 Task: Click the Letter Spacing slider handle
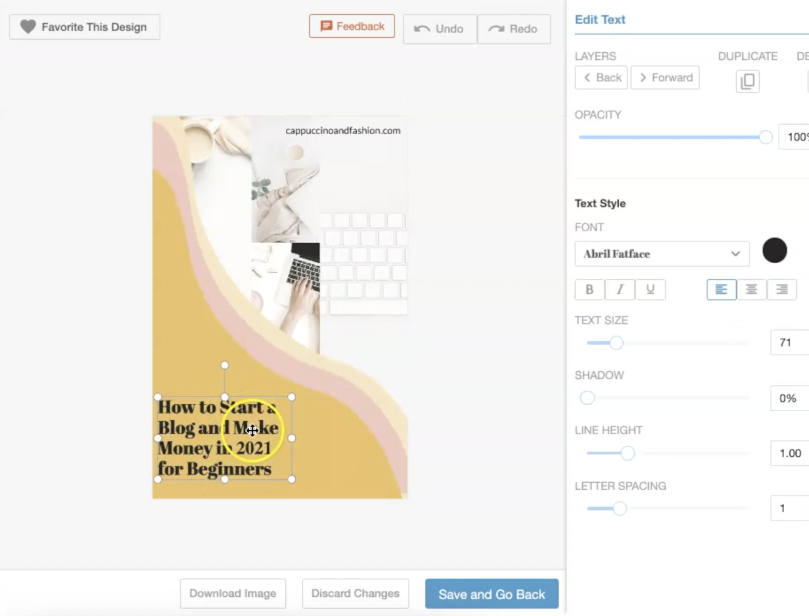(x=620, y=508)
